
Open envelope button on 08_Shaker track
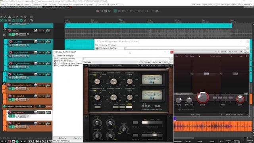click(x=23, y=78)
